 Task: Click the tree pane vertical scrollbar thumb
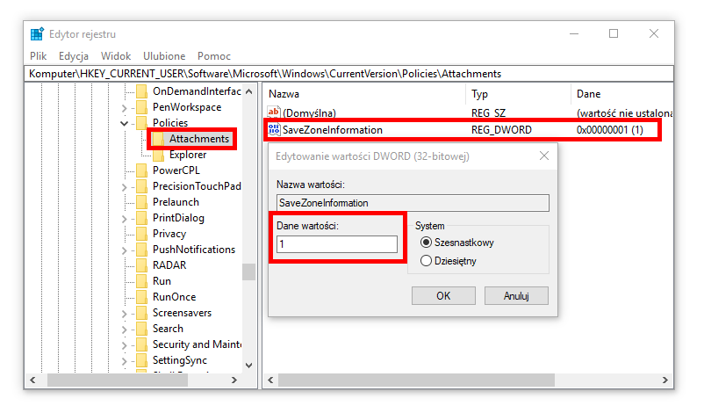tap(248, 272)
